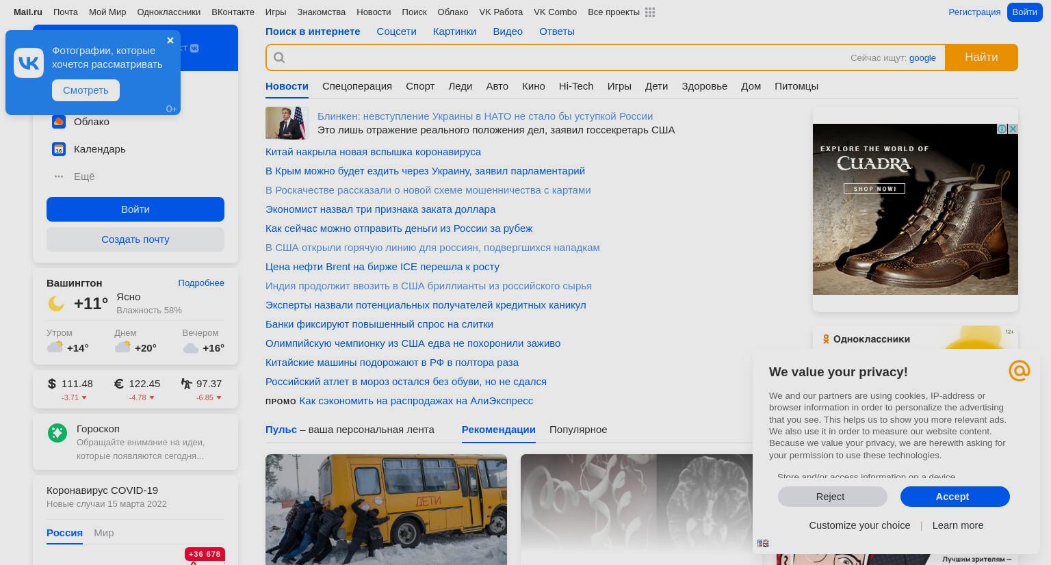Click the Вашингтон city name
This screenshot has width=1051, height=565.
coord(75,283)
